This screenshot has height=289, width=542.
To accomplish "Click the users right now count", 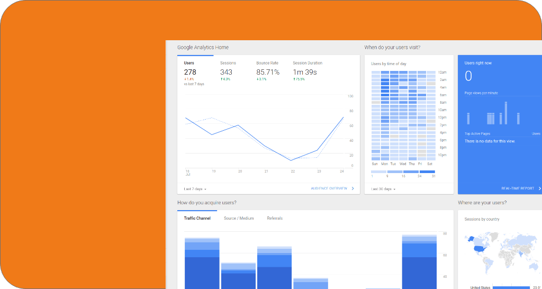I will click(468, 76).
